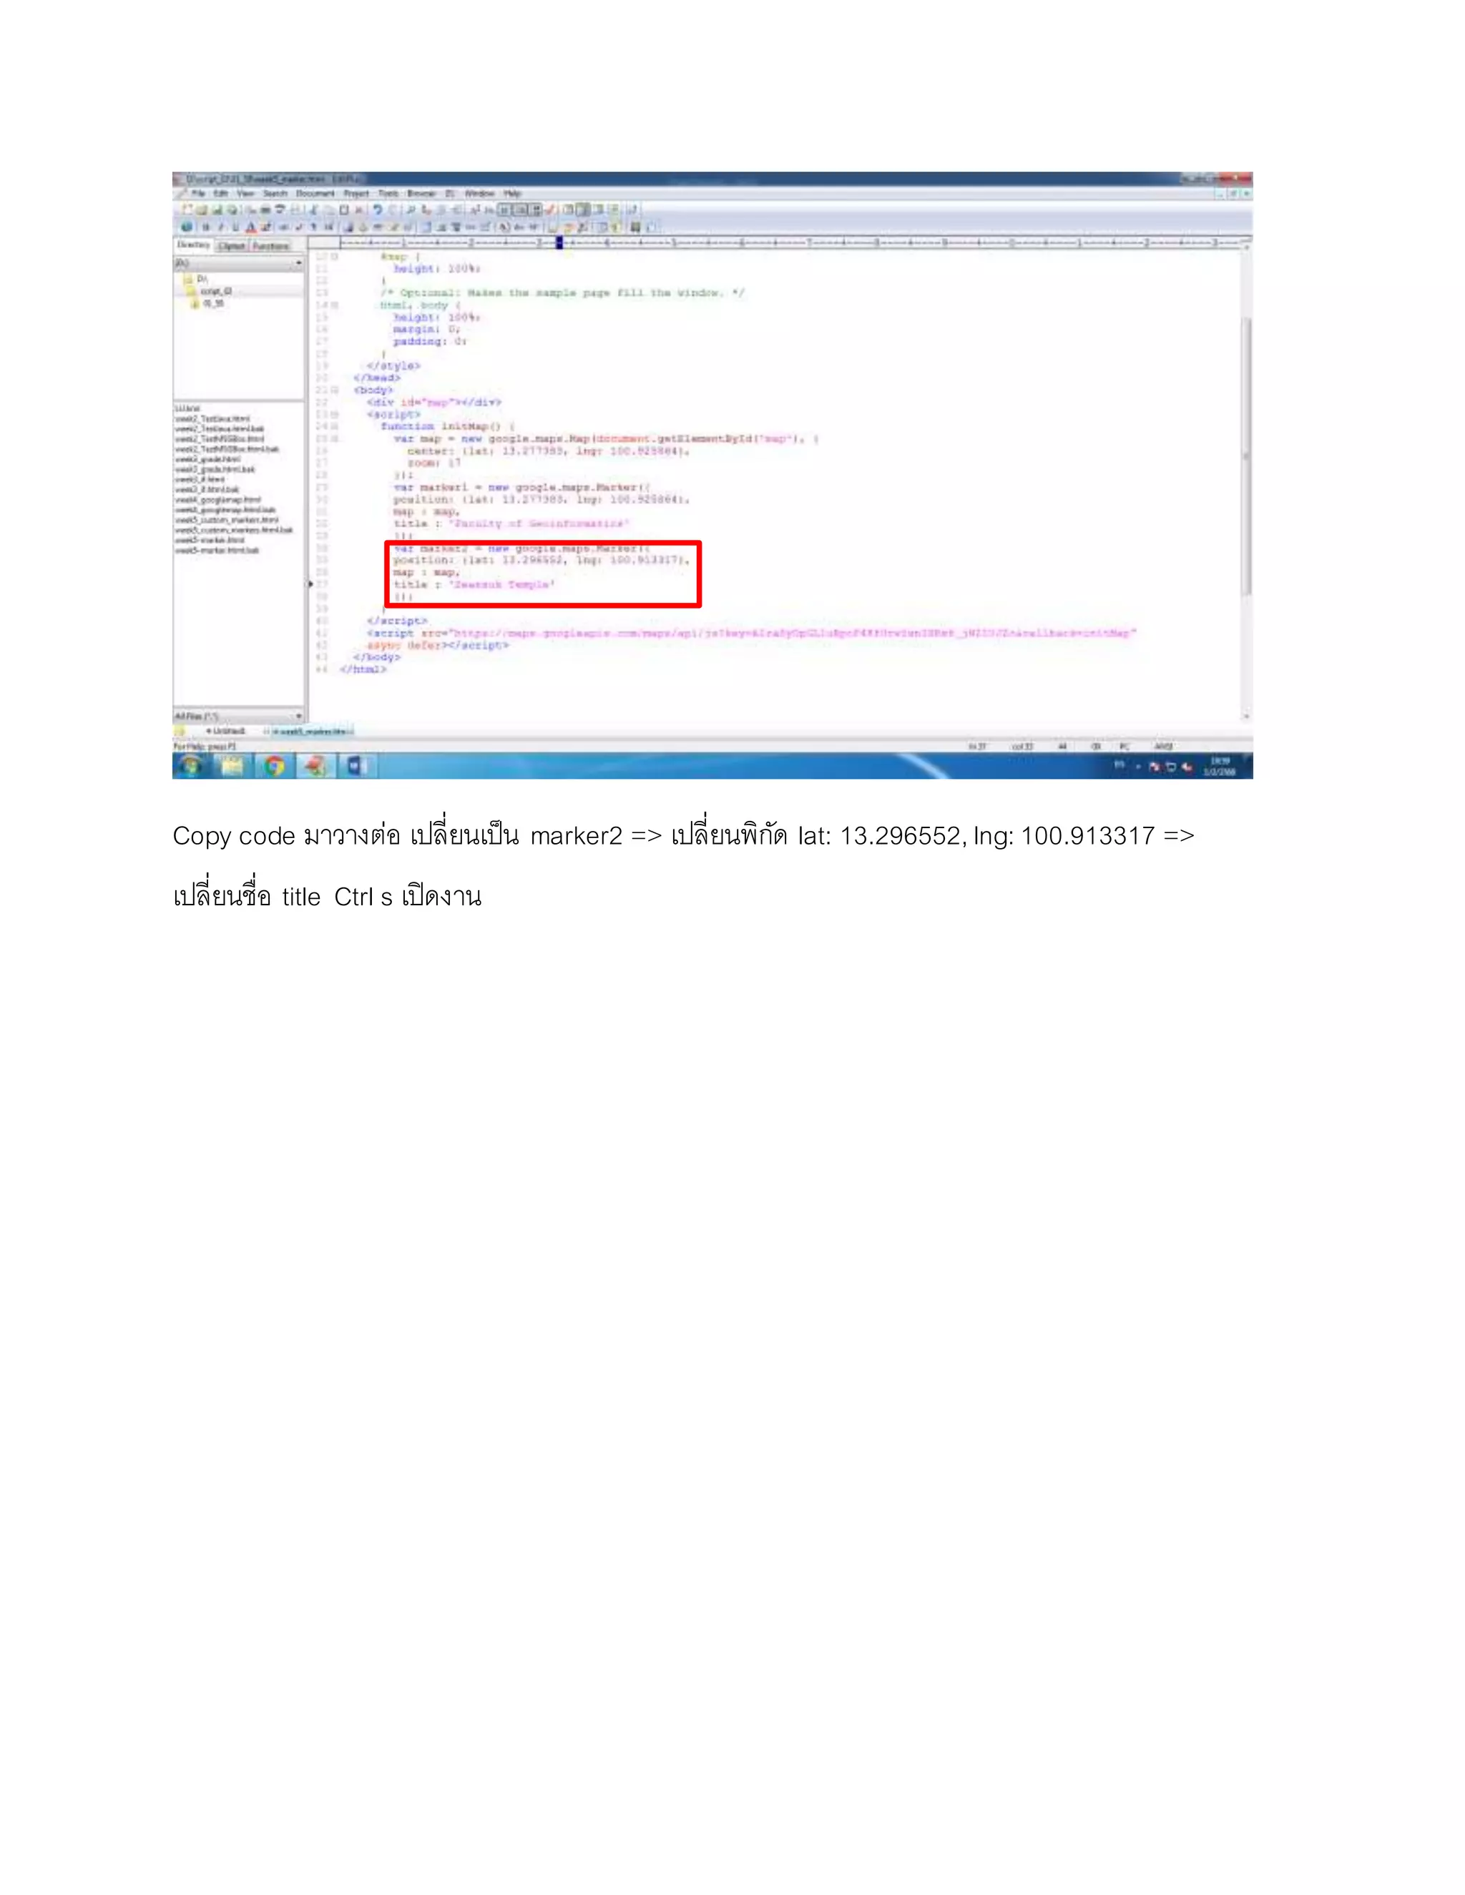The width and height of the screenshot is (1465, 1895).
Task: Click the blue Undo arrow icon
Action: [x=378, y=210]
